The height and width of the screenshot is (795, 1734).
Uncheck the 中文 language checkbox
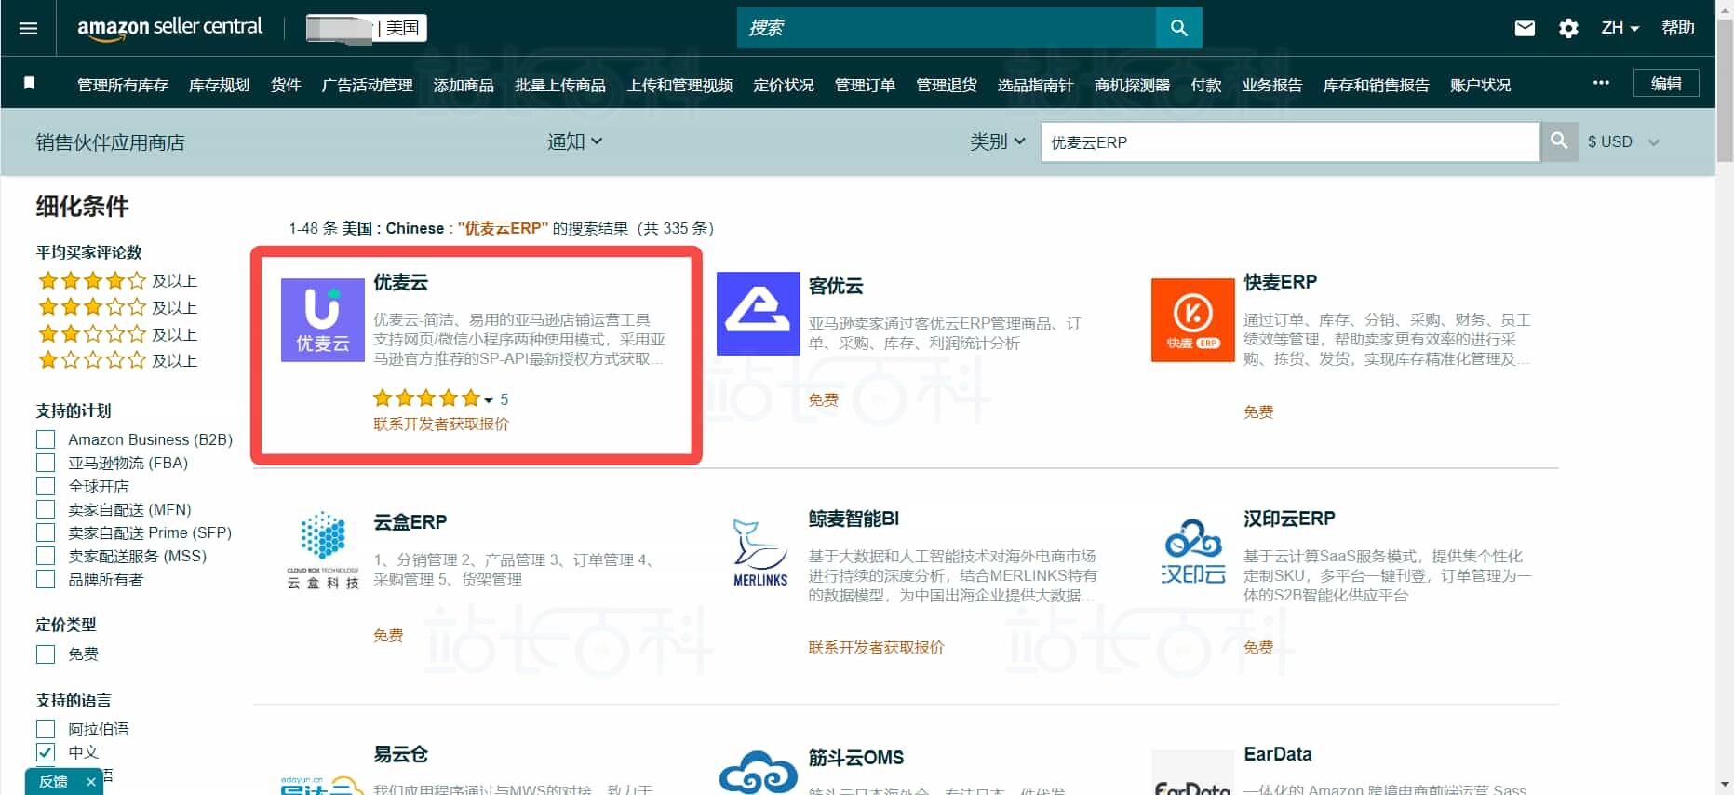click(x=46, y=752)
